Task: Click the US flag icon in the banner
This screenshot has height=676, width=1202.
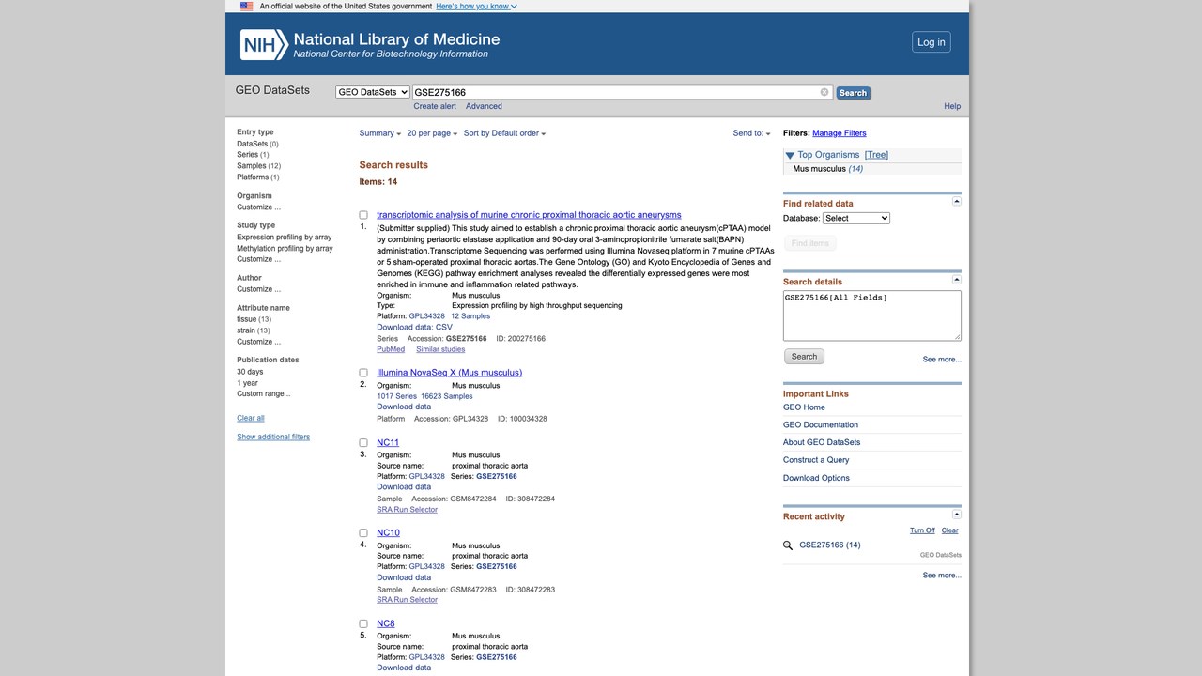Action: tap(246, 6)
